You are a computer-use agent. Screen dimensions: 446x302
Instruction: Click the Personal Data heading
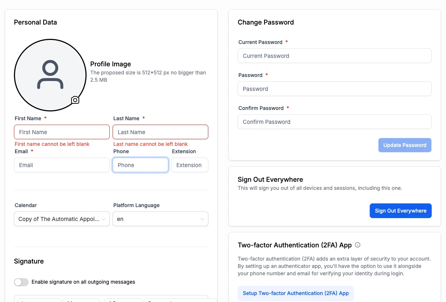(x=35, y=22)
